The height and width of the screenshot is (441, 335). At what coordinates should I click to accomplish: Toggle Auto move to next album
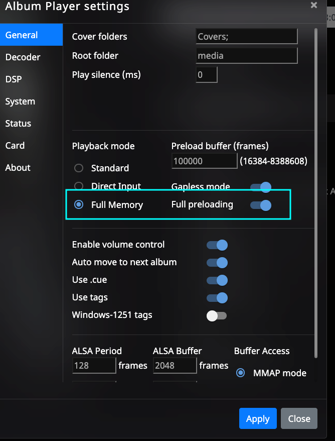(x=217, y=263)
